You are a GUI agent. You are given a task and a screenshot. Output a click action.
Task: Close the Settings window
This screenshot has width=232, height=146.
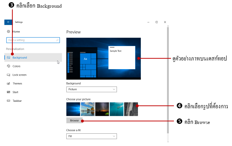point(165,22)
